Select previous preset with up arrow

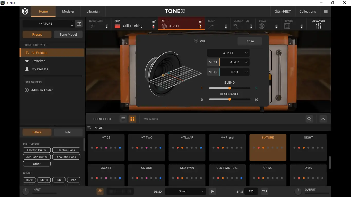72,22
